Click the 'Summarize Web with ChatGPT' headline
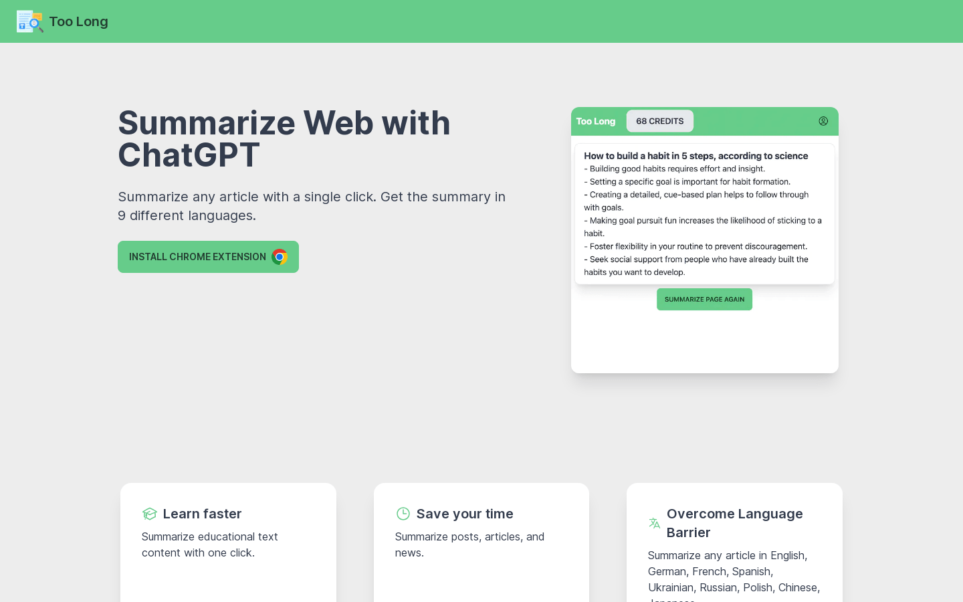 click(284, 139)
